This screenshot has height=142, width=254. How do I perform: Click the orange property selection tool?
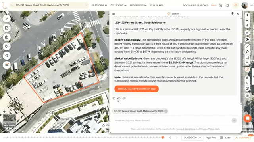[247, 69]
